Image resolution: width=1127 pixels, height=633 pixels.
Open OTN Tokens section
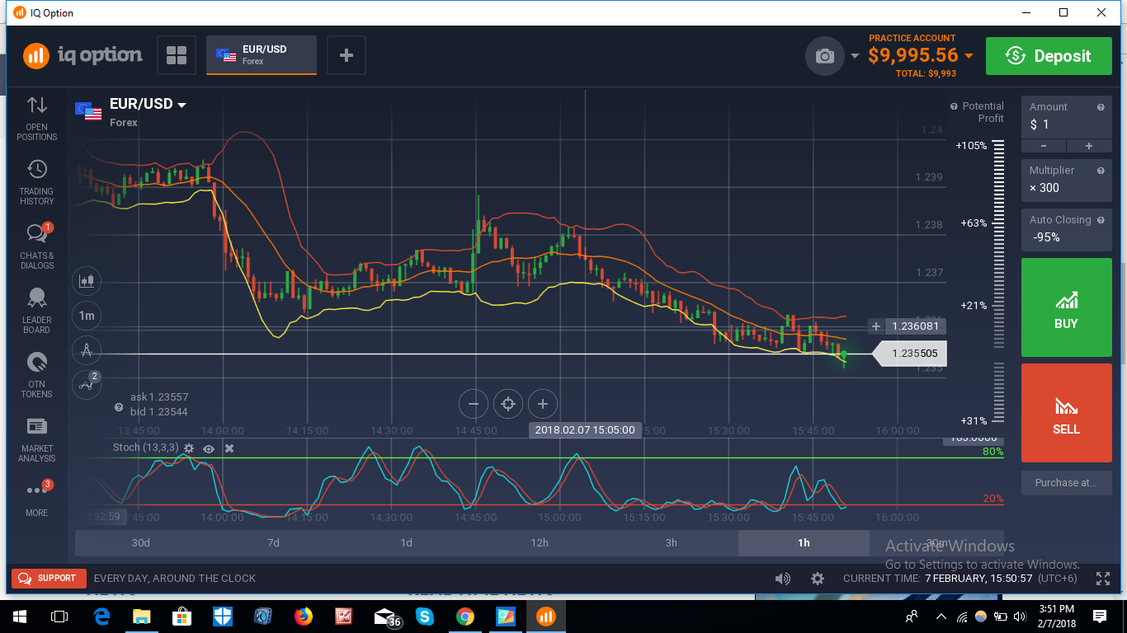pyautogui.click(x=36, y=375)
